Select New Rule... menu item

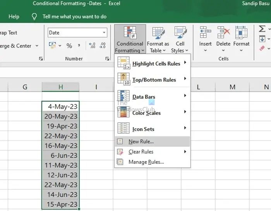pyautogui.click(x=153, y=141)
